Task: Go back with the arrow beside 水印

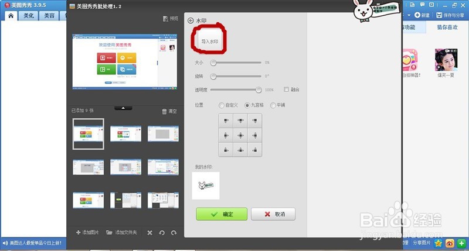Action: click(x=191, y=20)
